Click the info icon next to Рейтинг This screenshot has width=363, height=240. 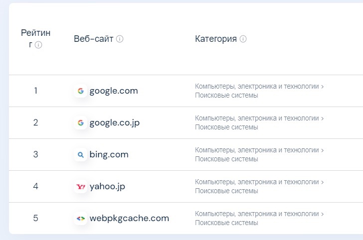tap(38, 45)
